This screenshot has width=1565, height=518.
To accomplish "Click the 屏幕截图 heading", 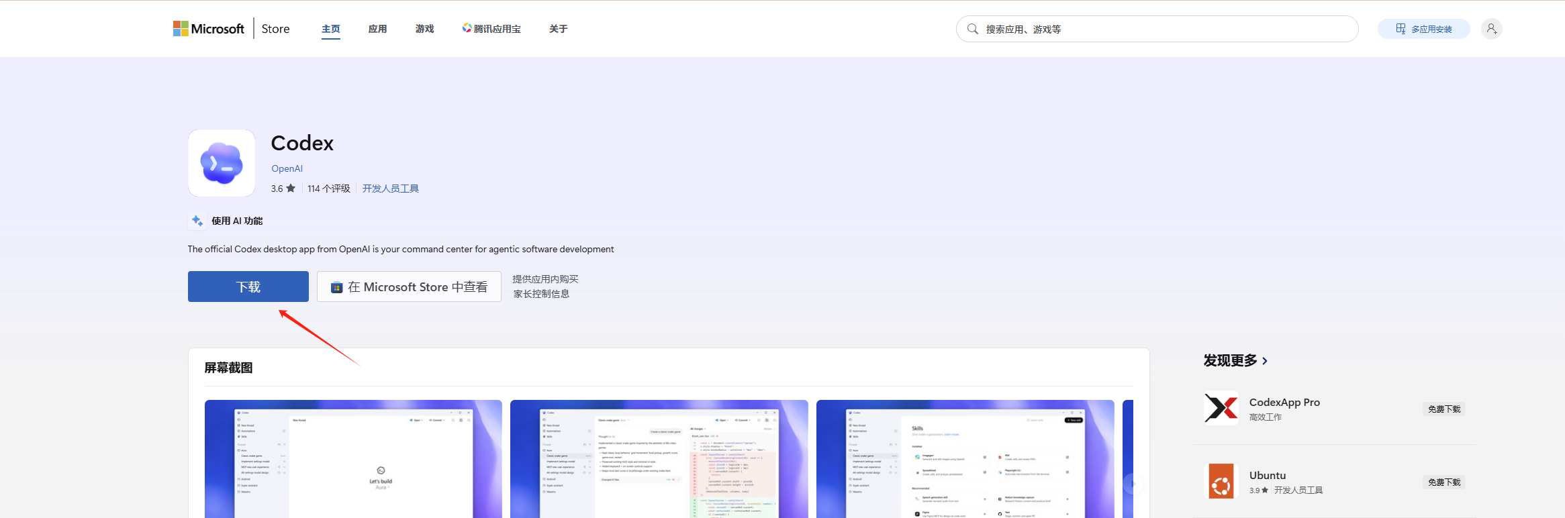I will [228, 368].
